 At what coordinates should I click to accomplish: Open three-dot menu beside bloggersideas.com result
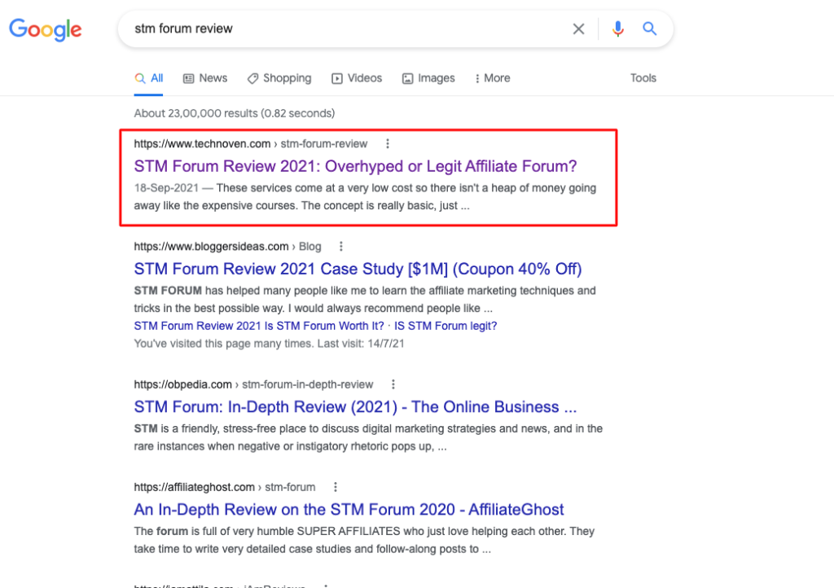click(x=341, y=247)
